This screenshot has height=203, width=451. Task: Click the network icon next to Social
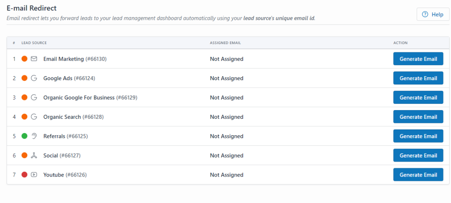point(34,155)
